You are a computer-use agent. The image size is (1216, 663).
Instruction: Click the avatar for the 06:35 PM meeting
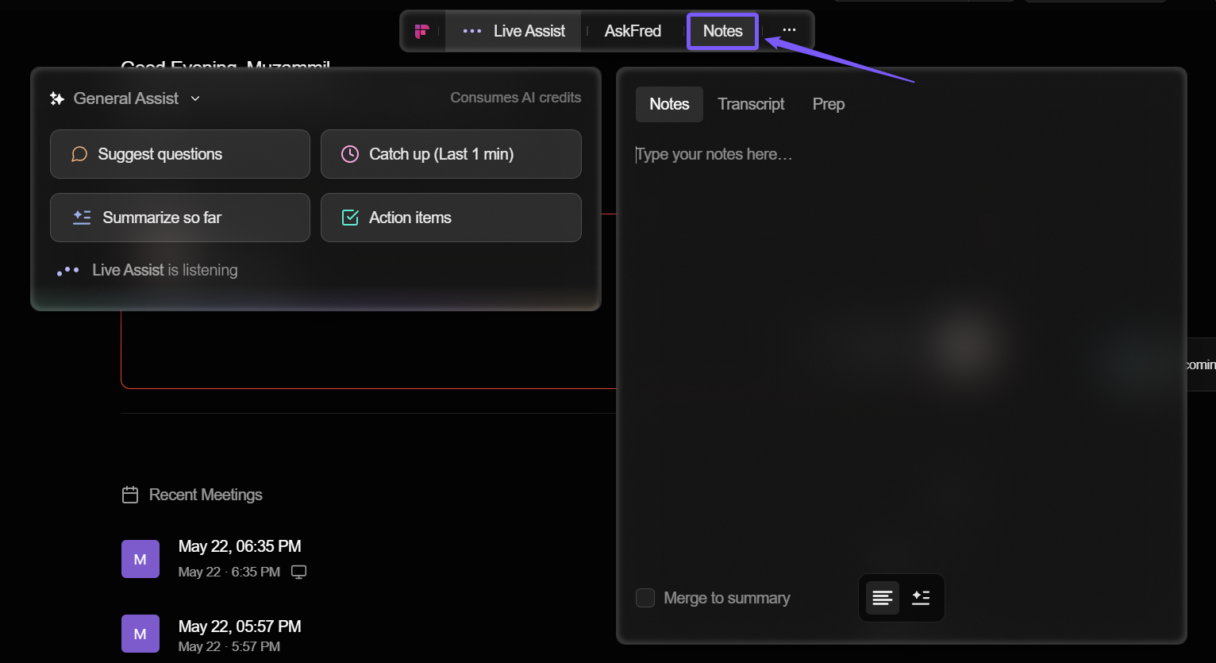pyautogui.click(x=140, y=559)
